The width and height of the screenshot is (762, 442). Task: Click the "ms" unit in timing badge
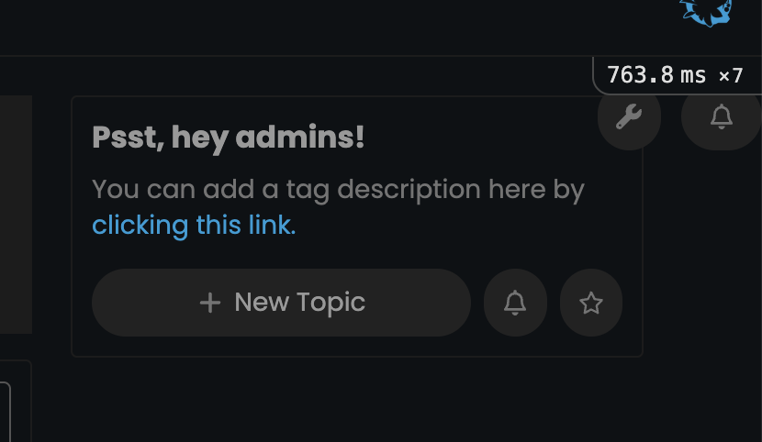pos(693,76)
